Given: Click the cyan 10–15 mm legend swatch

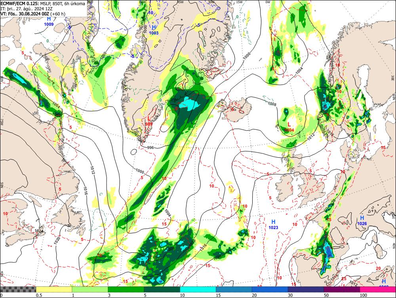Looking at the screenshot, I should (x=198, y=289).
